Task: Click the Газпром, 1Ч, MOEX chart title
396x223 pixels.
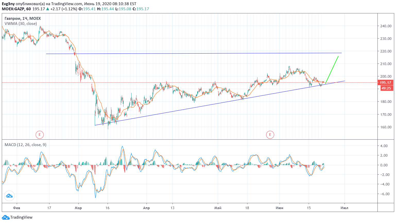Action: [x=23, y=18]
